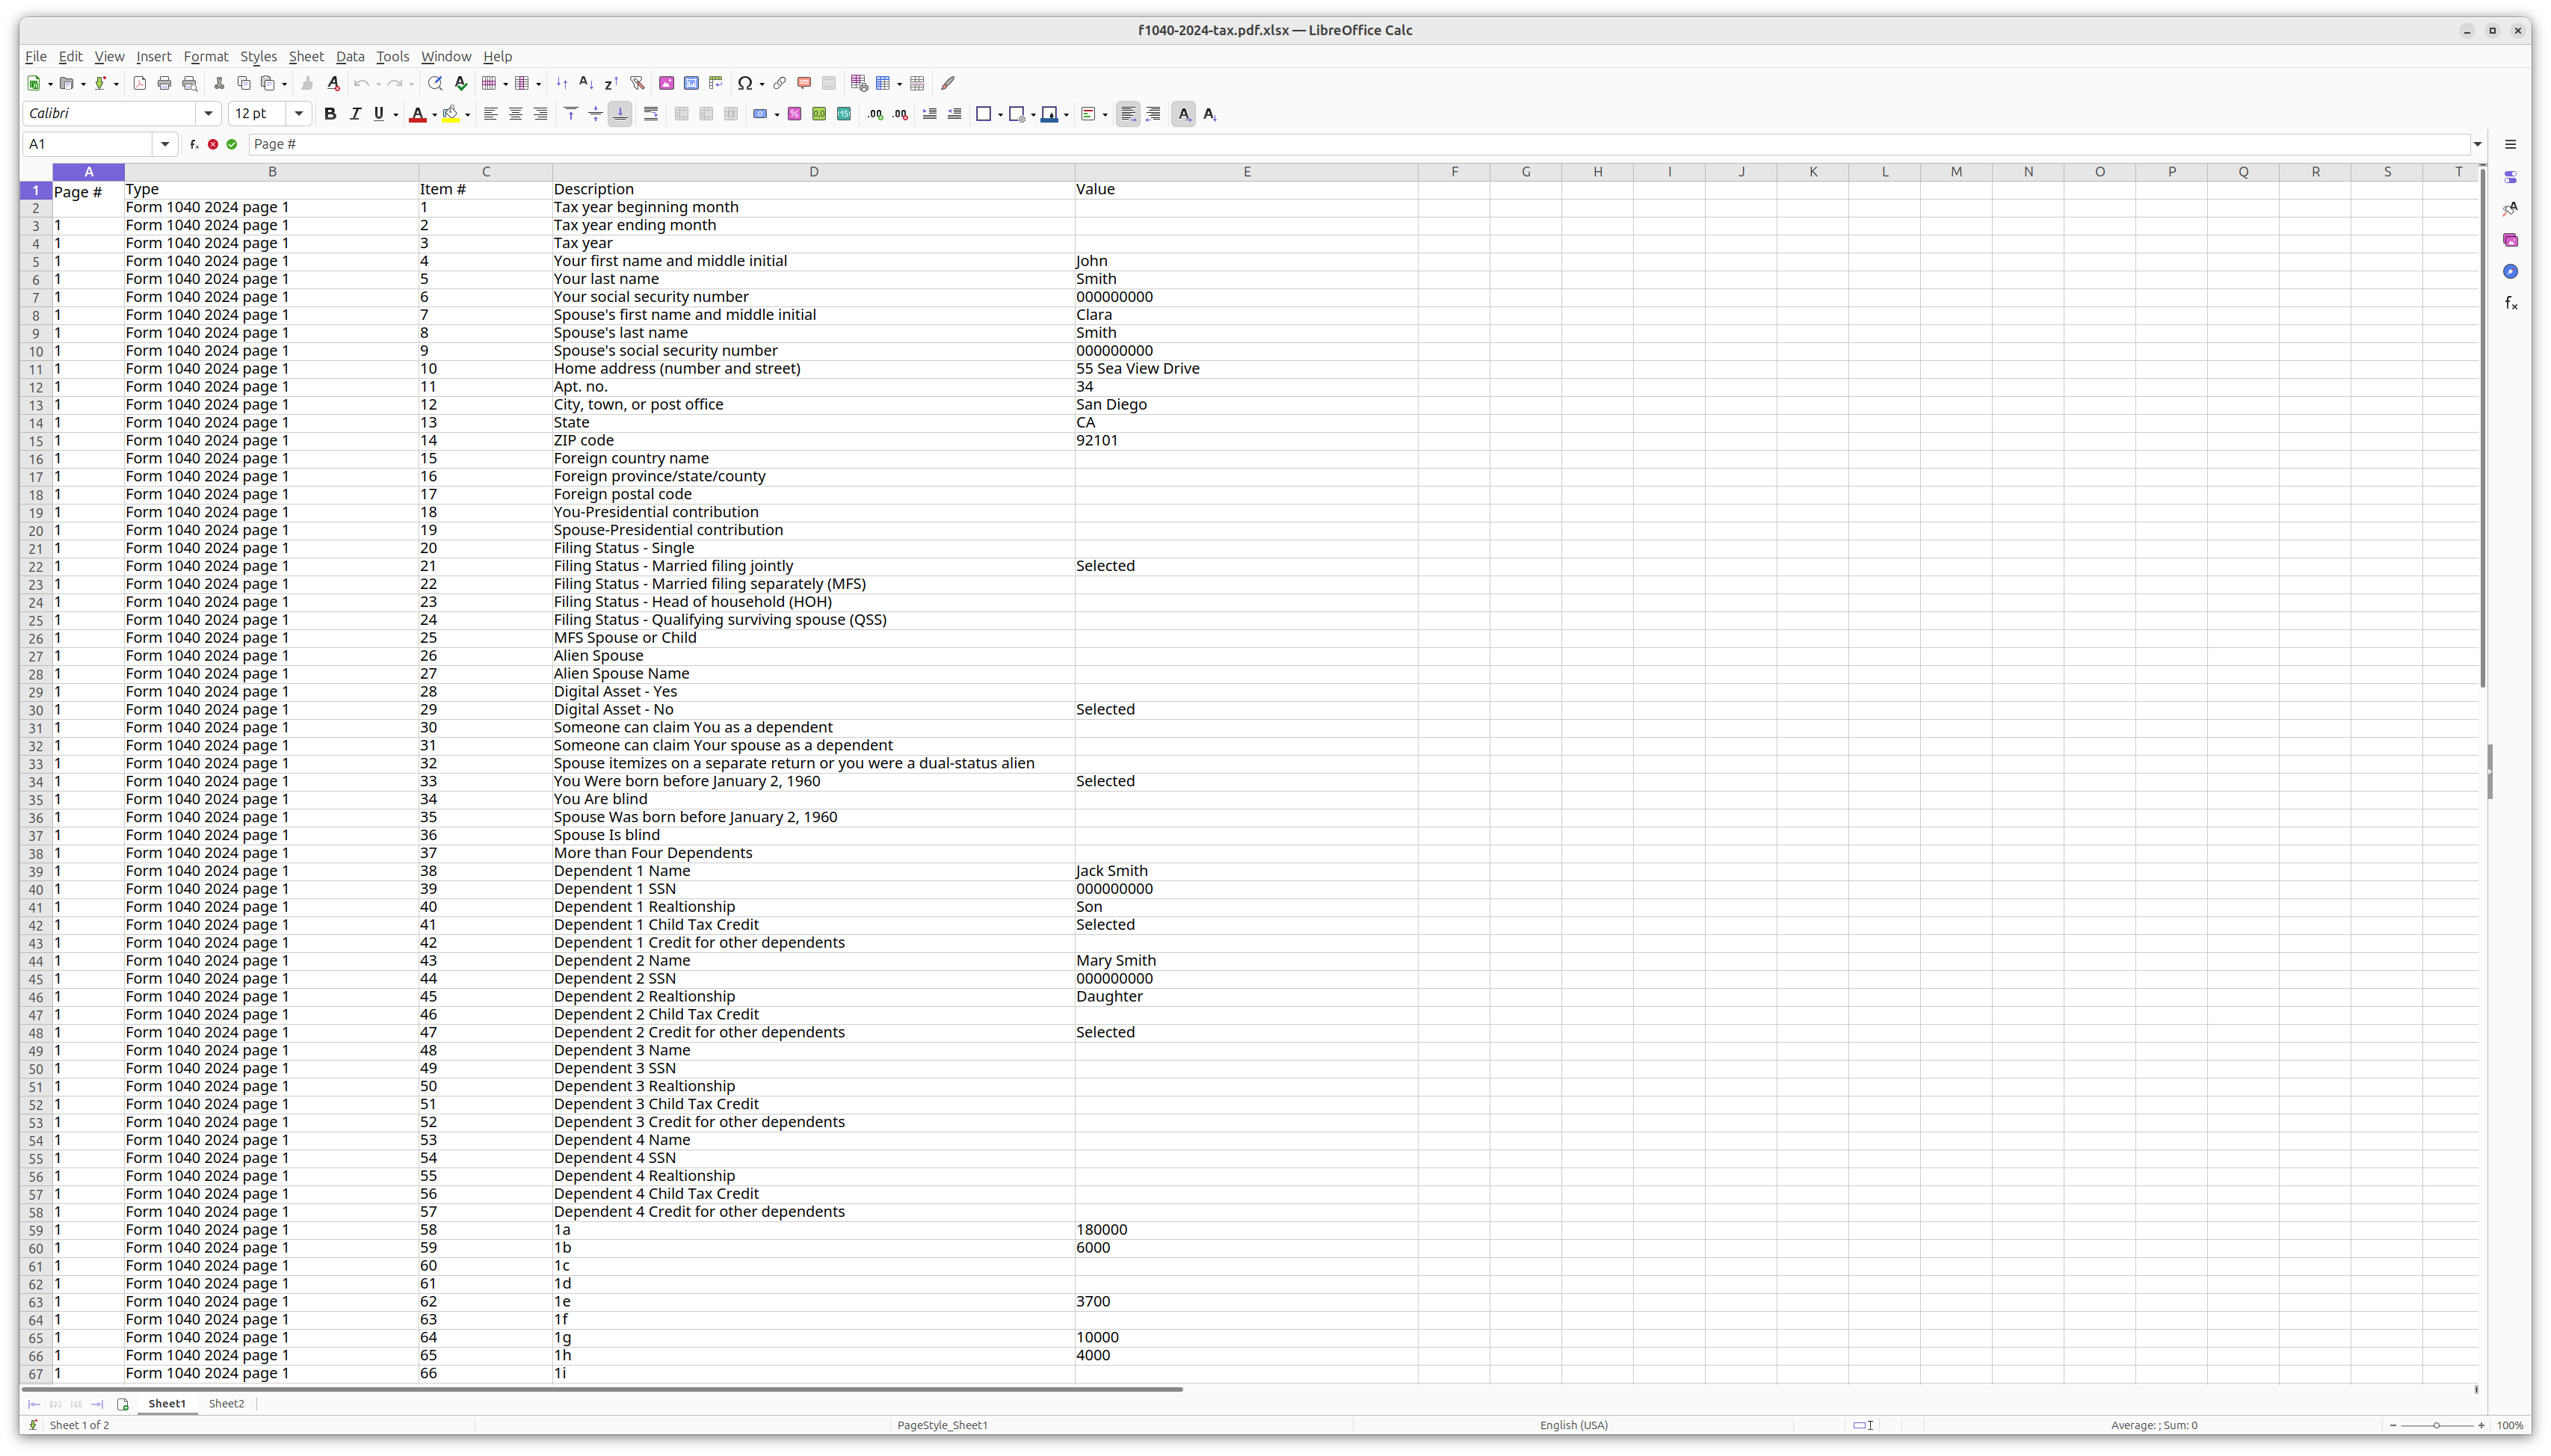Expand the Calibri font name dropdown

coord(208,114)
